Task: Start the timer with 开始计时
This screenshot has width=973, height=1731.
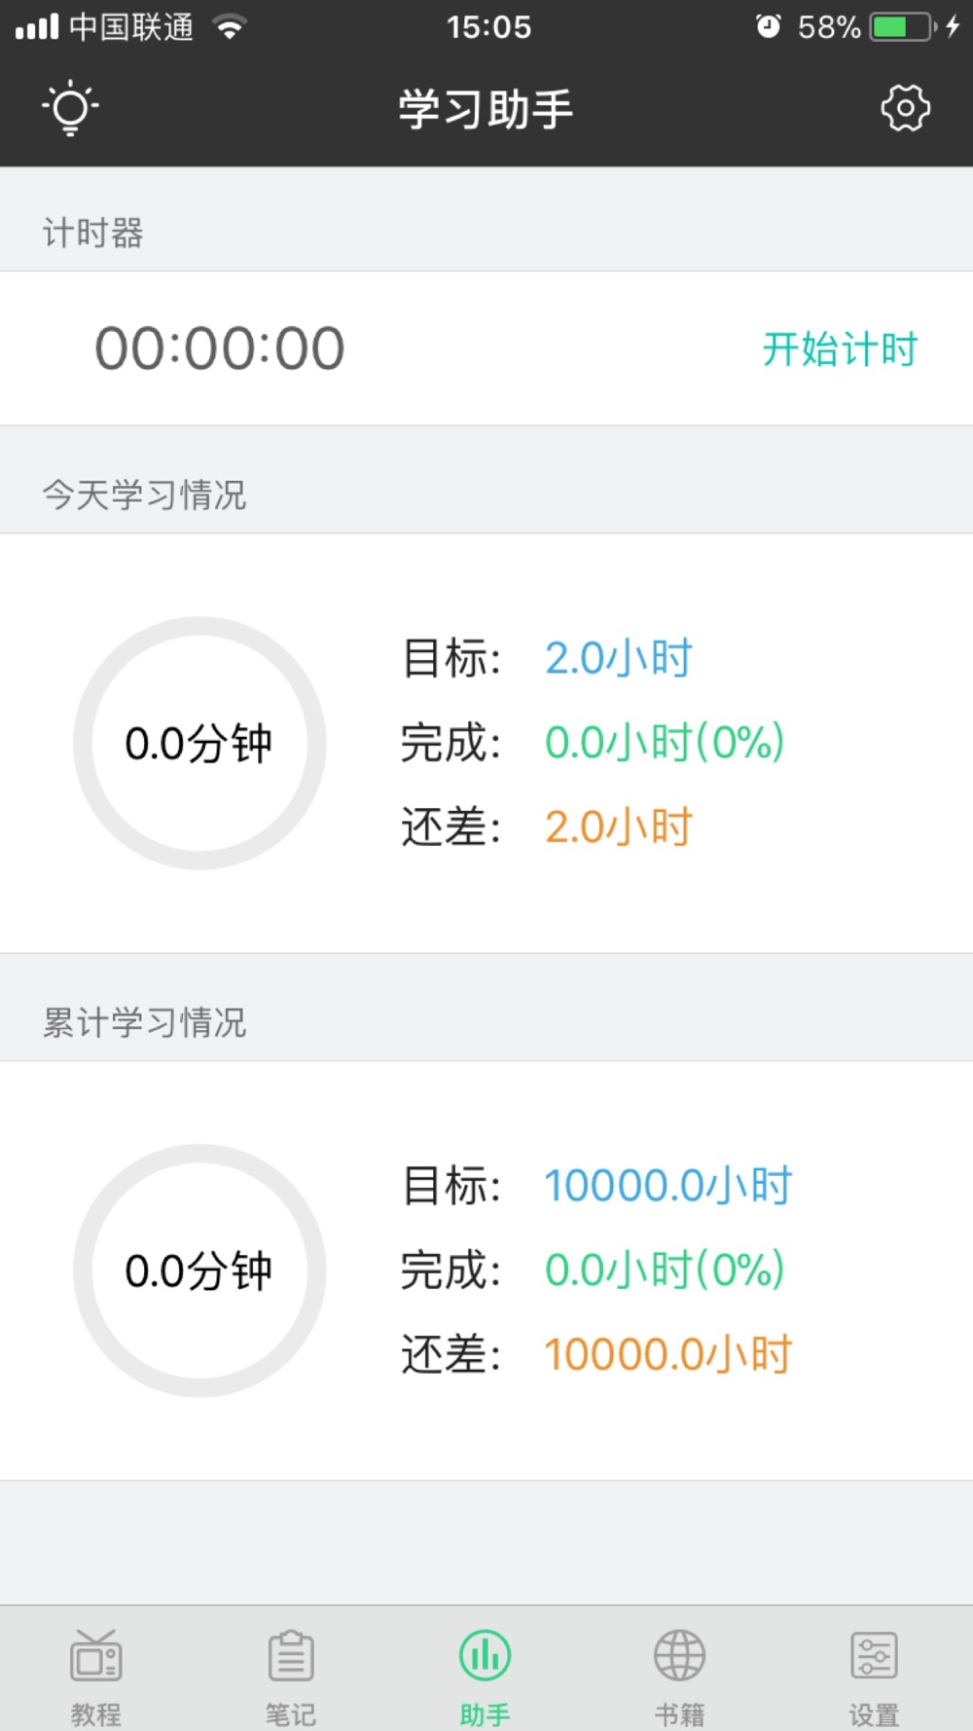Action: click(840, 349)
